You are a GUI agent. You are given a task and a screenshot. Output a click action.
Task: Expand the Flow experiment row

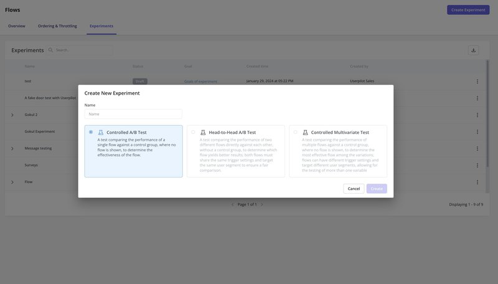coord(12,182)
